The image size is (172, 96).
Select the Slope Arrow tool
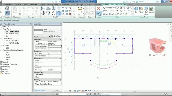coord(108,11)
